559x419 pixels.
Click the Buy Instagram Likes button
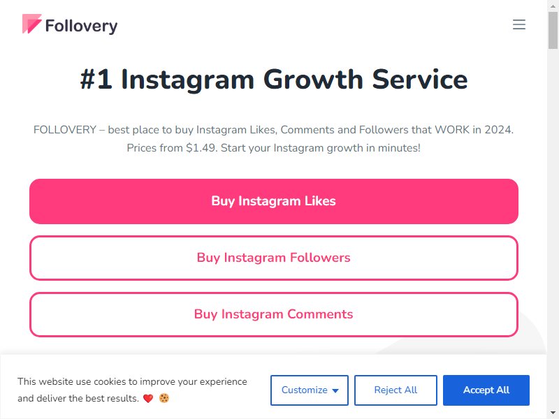[273, 201]
